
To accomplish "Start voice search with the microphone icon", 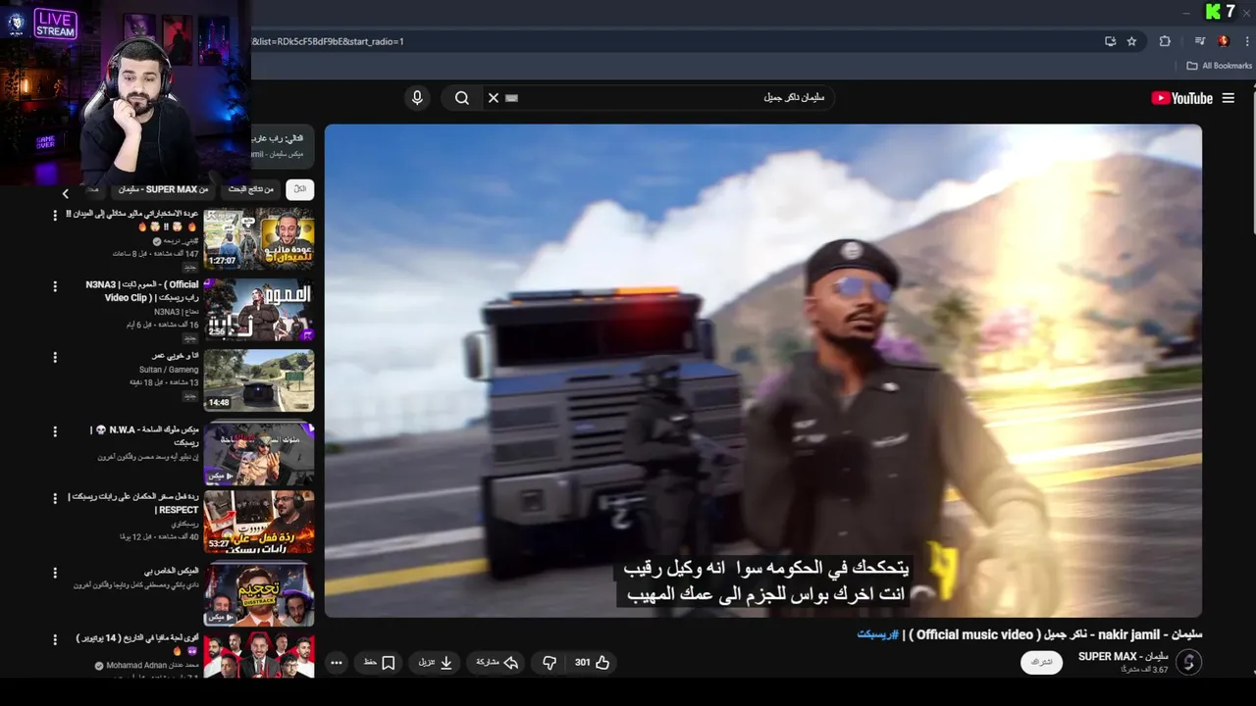I will [x=417, y=98].
